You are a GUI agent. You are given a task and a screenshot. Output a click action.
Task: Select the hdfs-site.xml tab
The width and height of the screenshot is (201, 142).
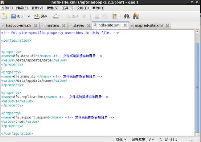(x=109, y=25)
